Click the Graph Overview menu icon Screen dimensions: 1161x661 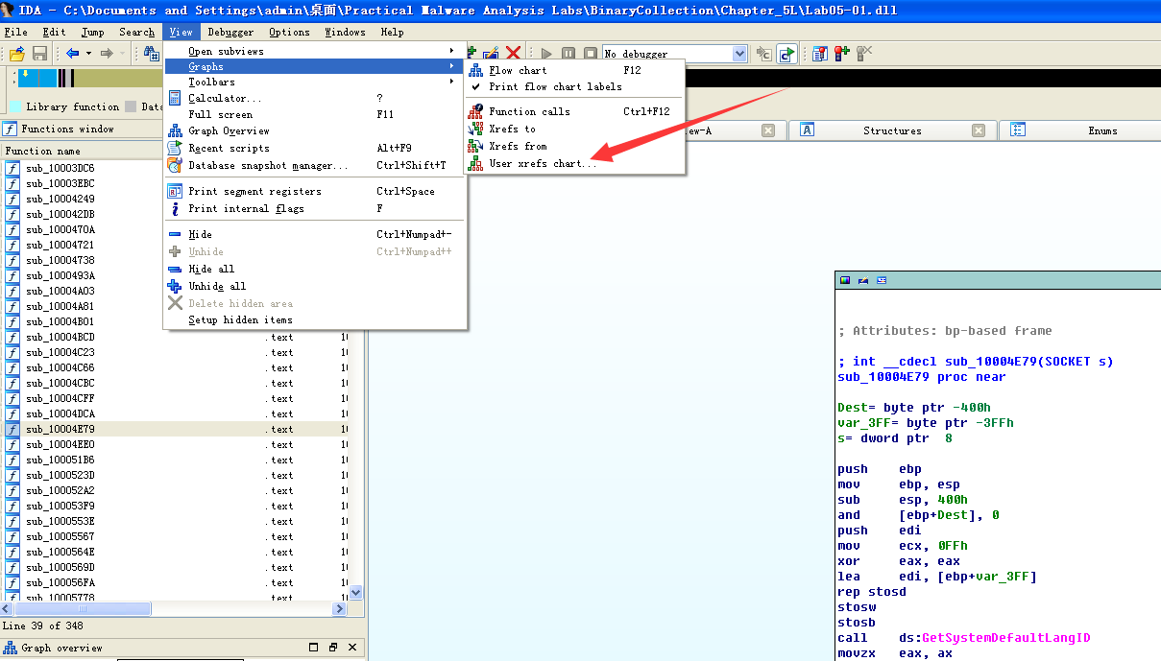point(175,130)
